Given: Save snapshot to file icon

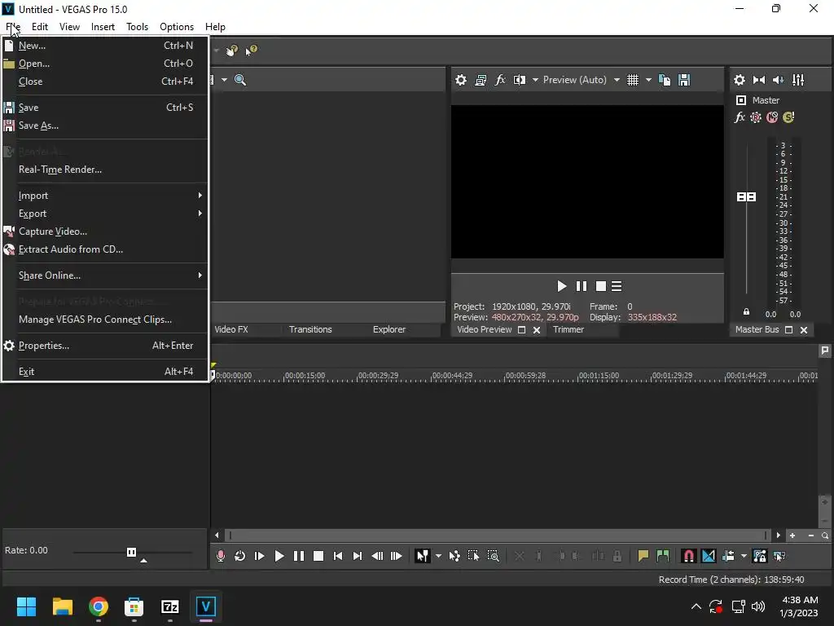Looking at the screenshot, I should (x=684, y=80).
